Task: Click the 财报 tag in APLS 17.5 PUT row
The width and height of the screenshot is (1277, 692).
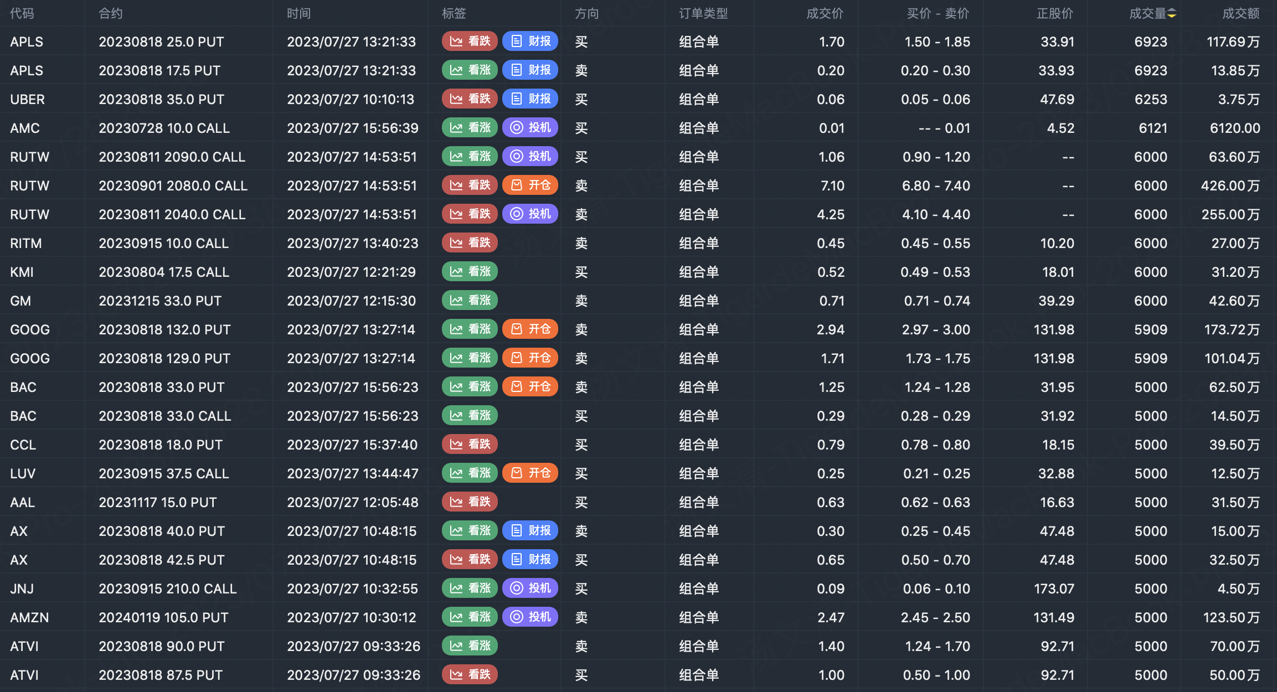Action: (x=530, y=70)
